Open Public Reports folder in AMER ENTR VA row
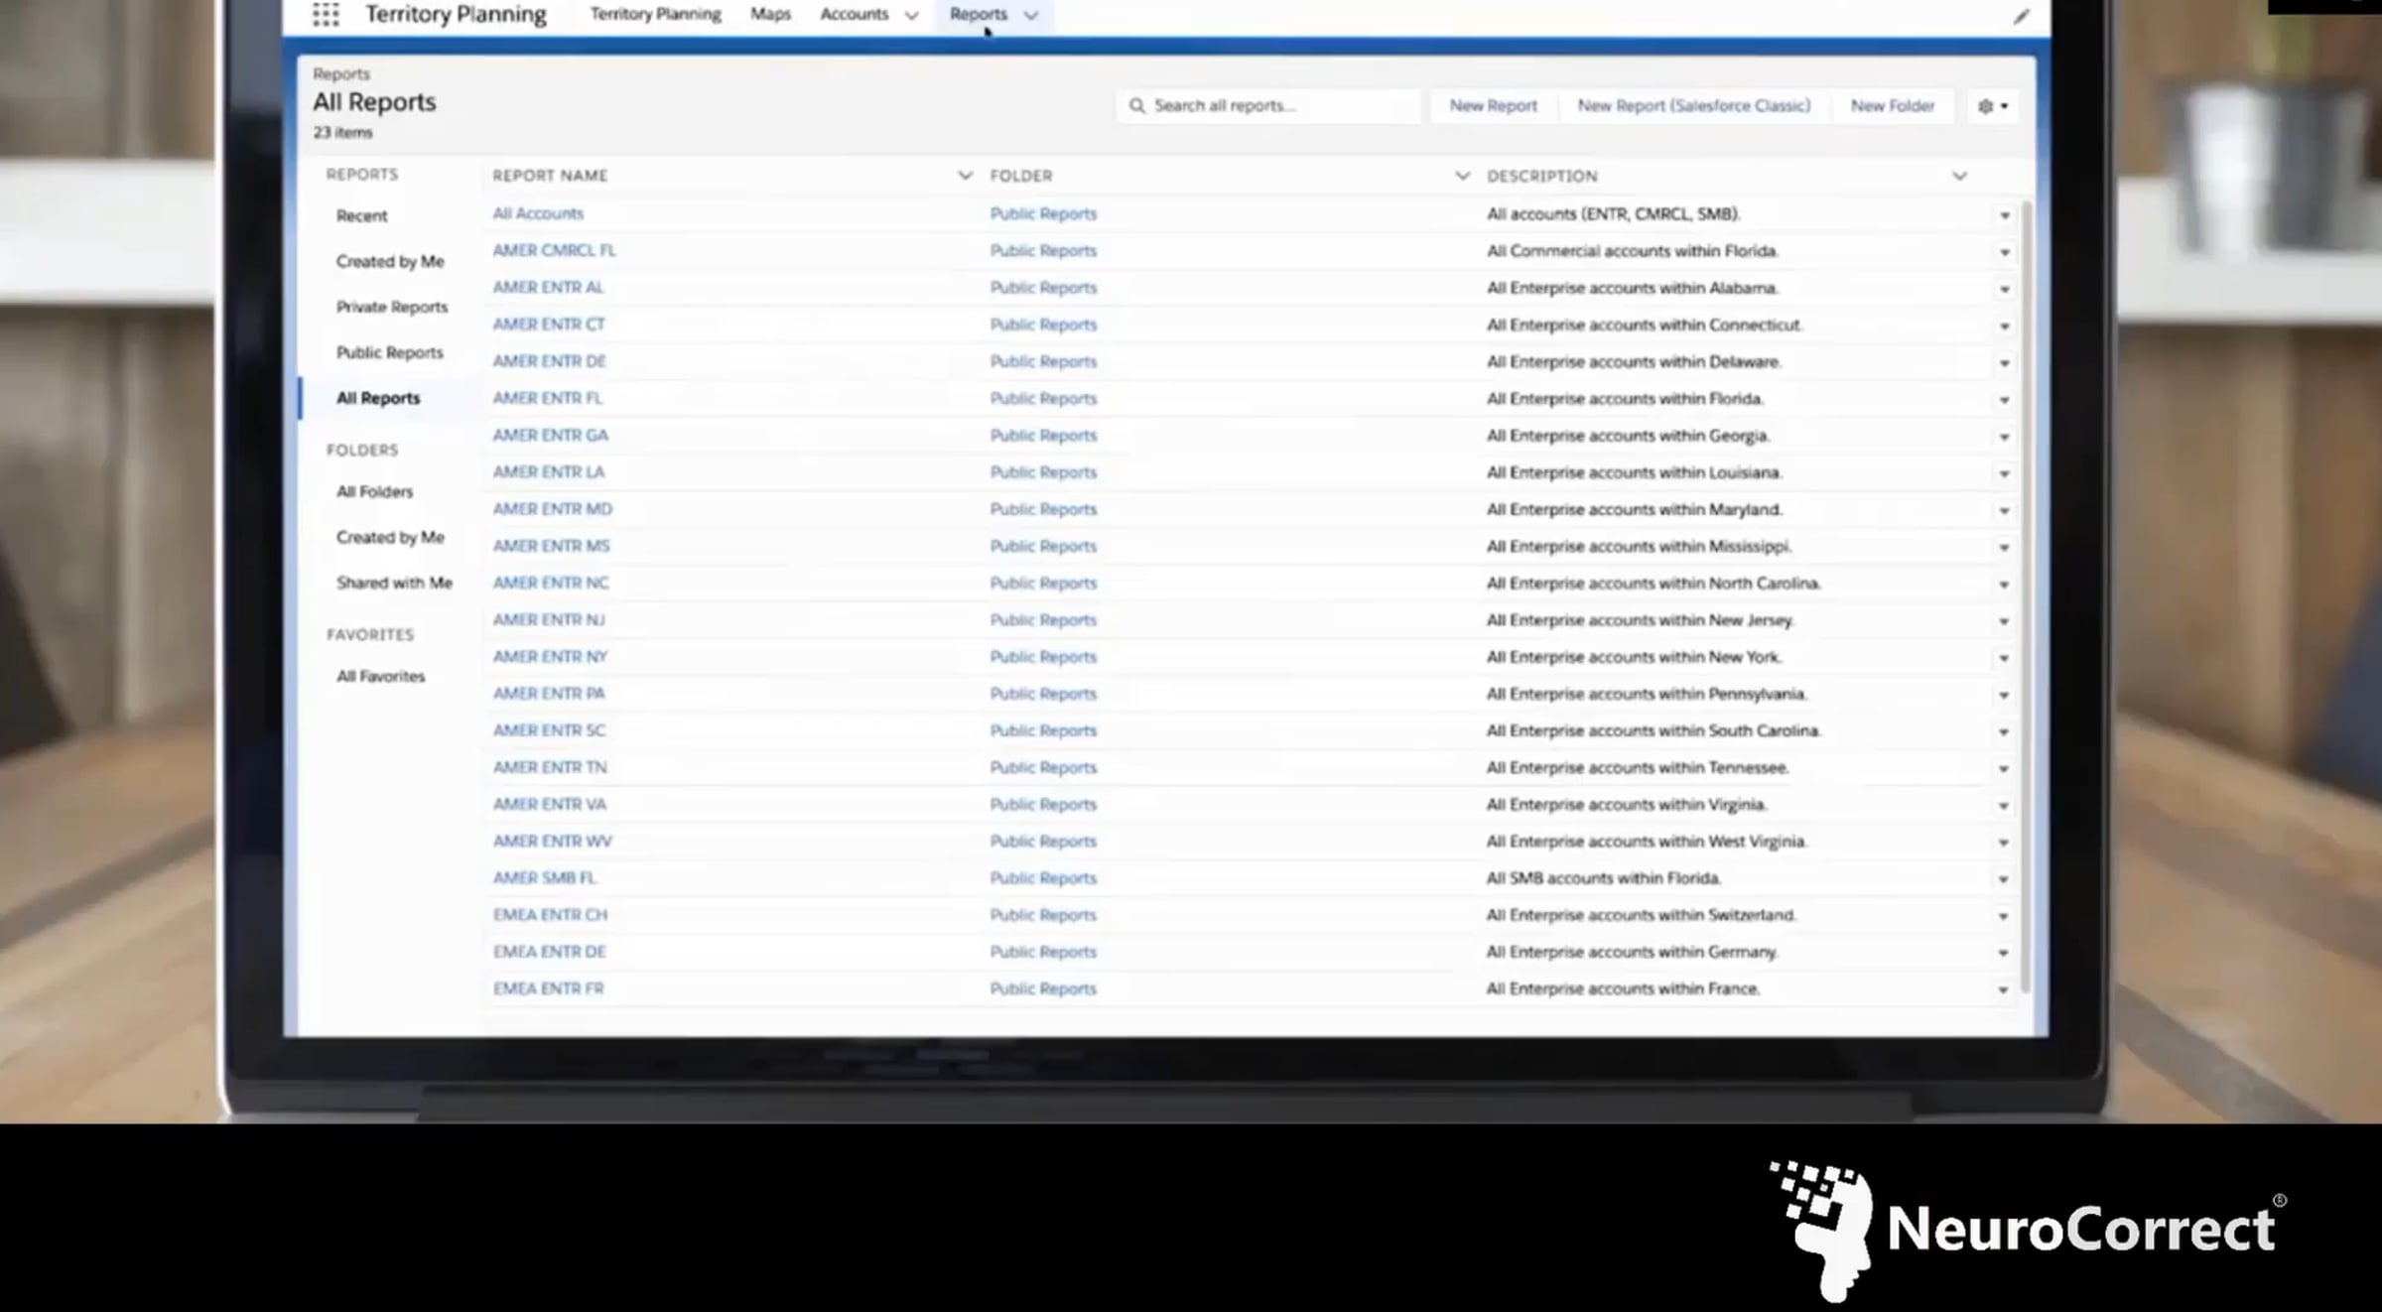The image size is (2382, 1312). [1043, 804]
